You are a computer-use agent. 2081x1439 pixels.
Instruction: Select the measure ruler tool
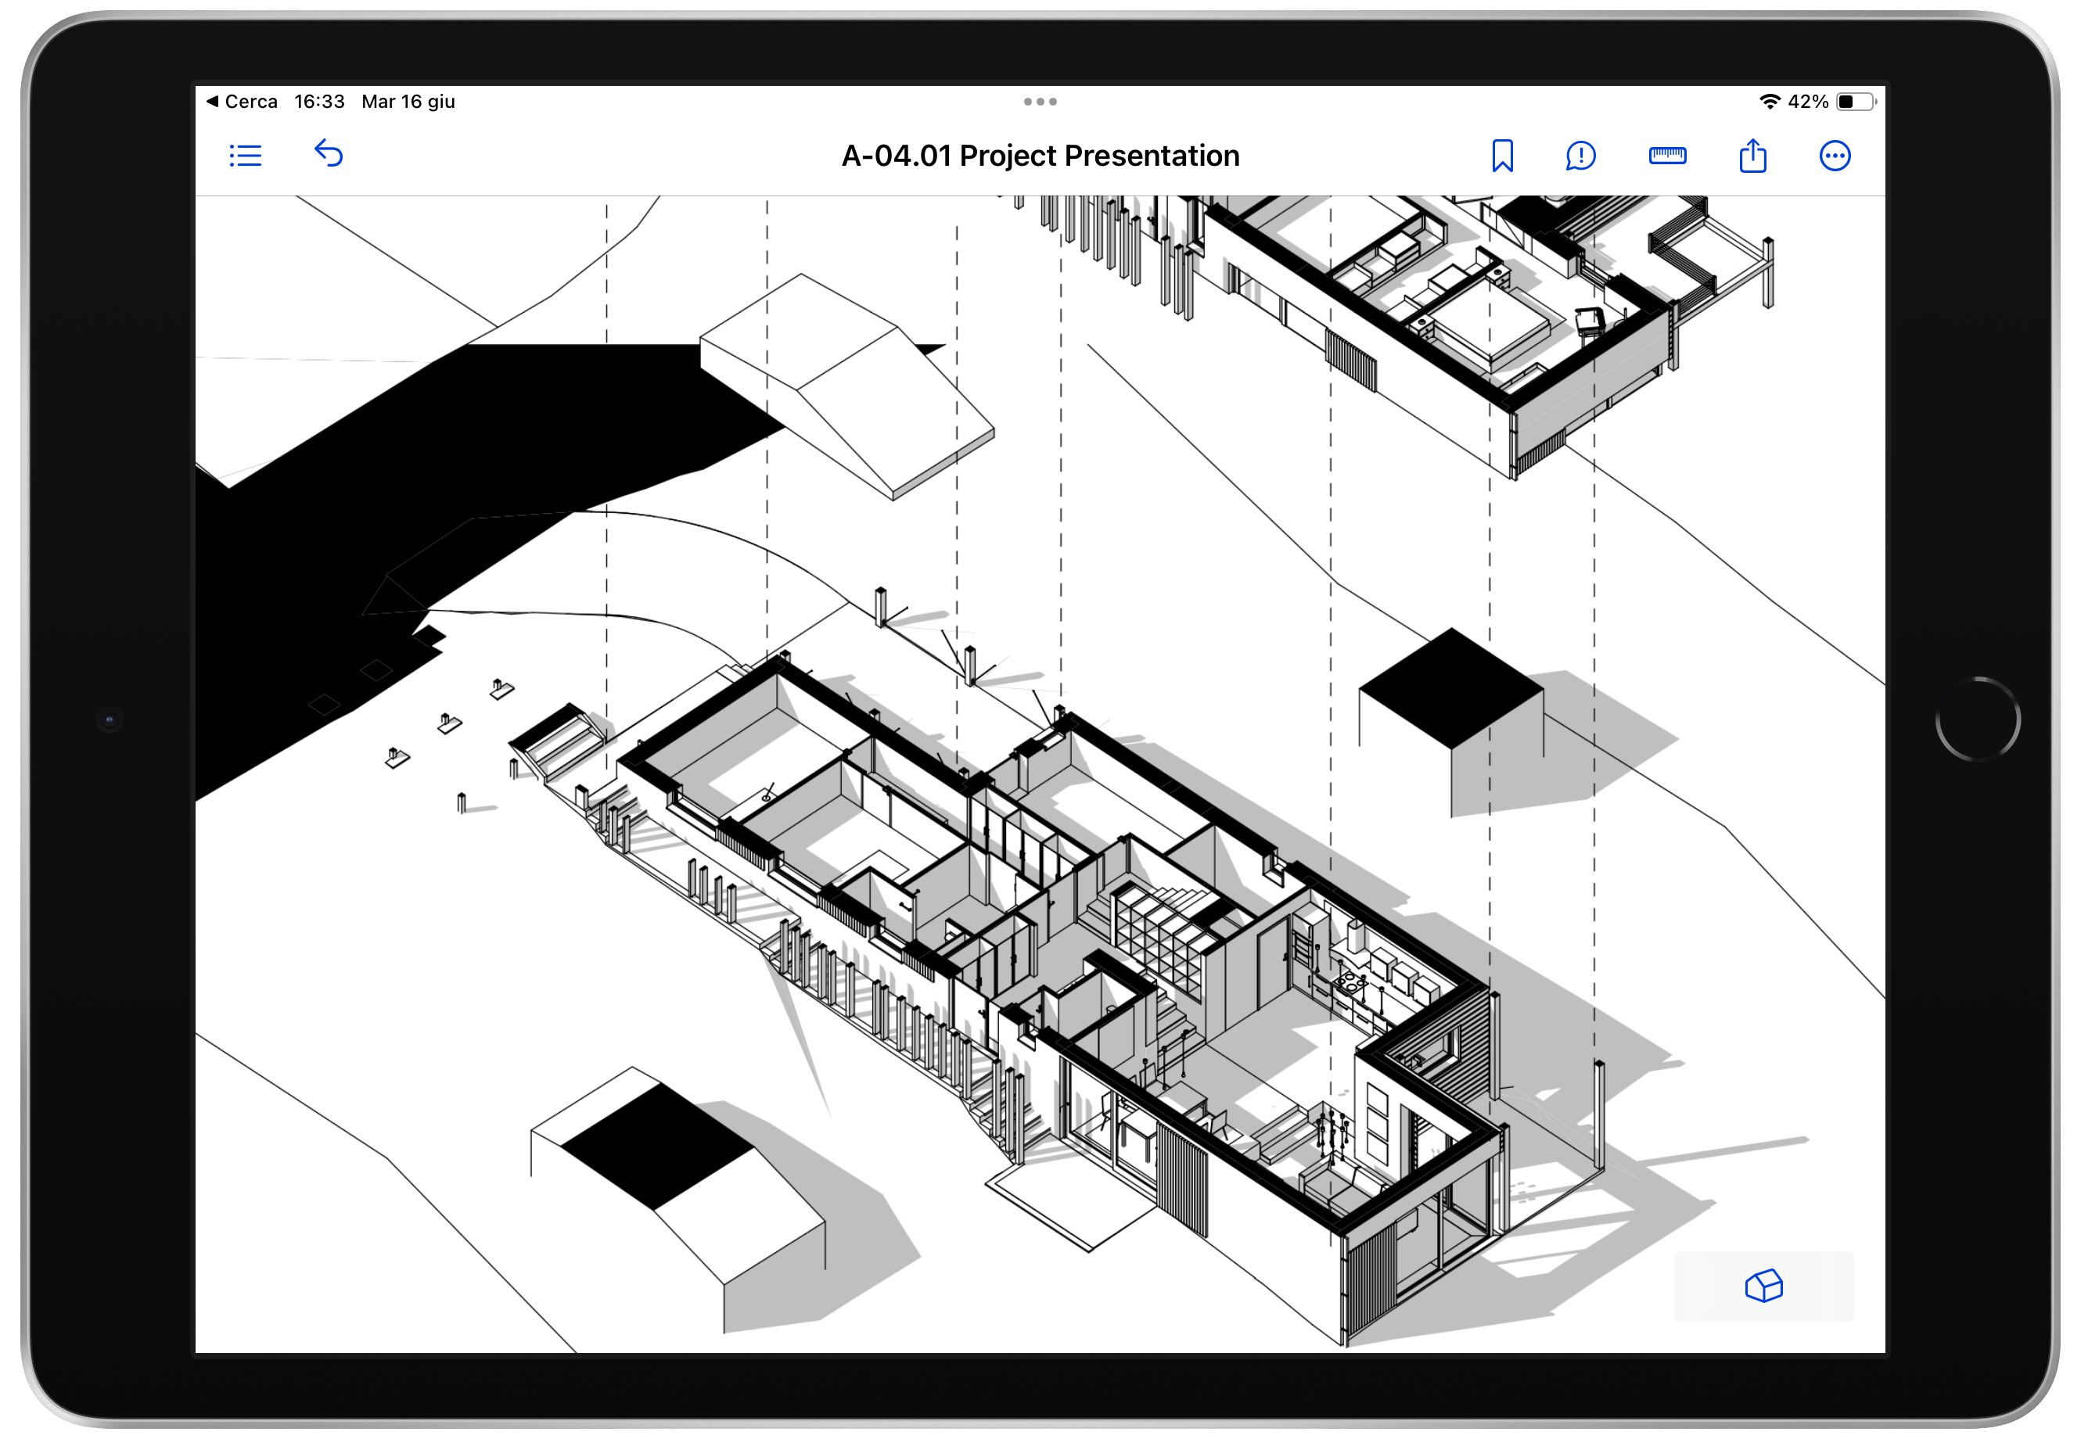tap(1667, 156)
